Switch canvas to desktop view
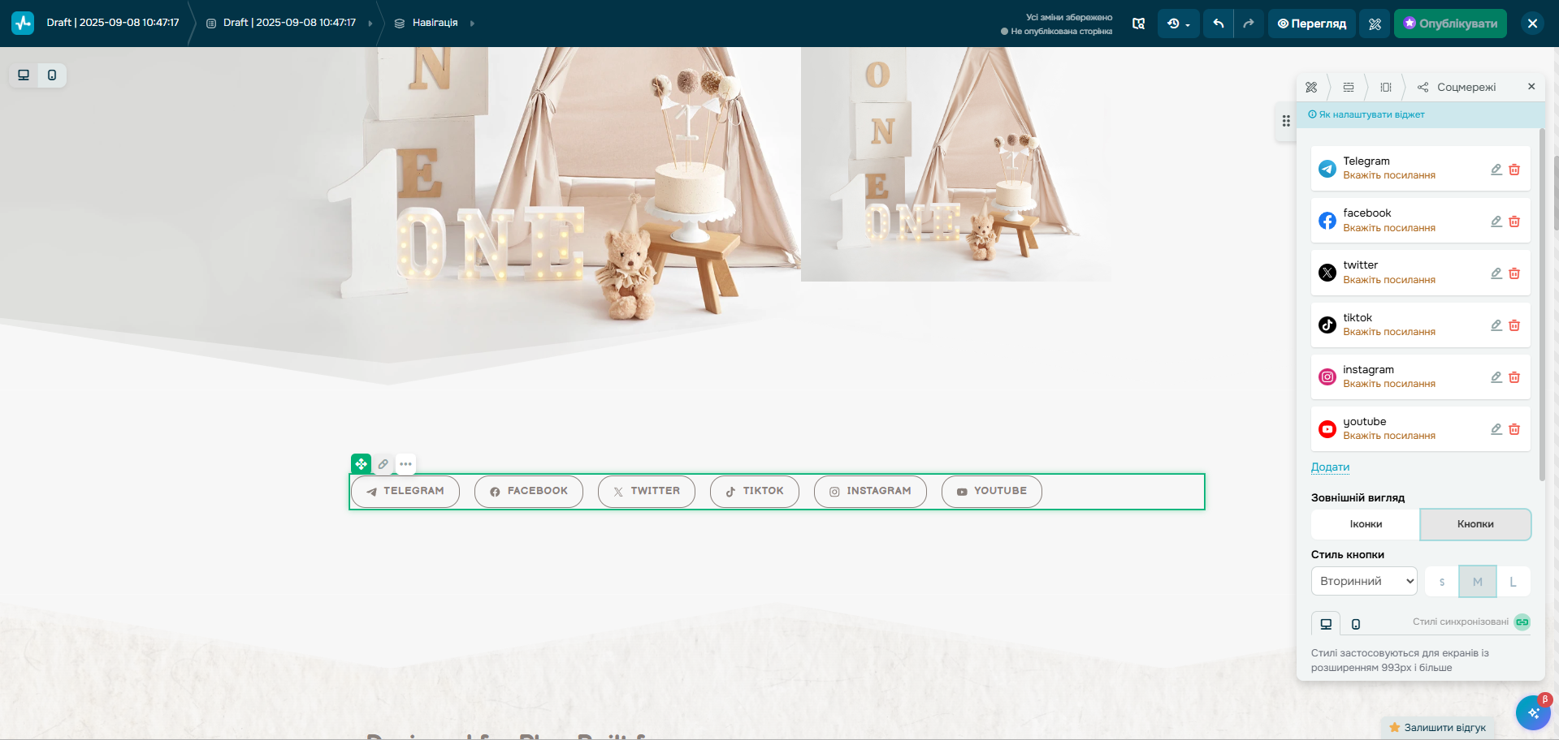 tap(24, 75)
